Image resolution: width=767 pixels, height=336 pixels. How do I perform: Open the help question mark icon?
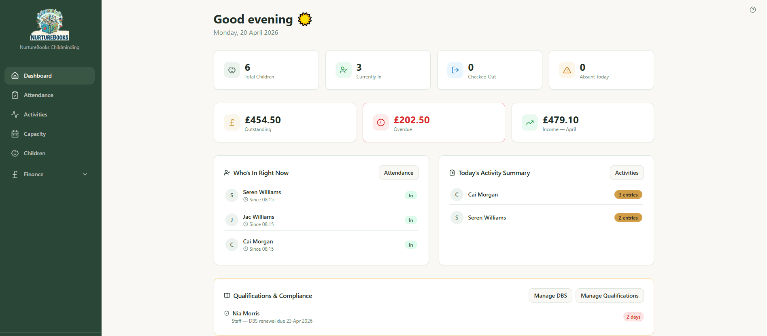pos(752,10)
